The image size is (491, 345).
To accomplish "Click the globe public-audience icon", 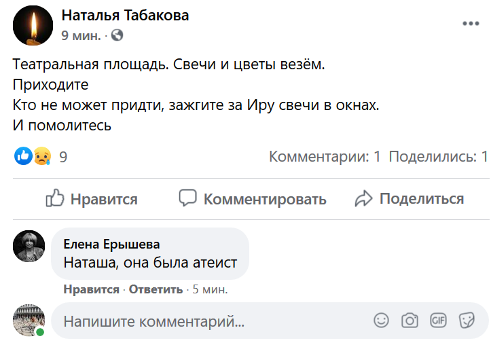I will [117, 35].
